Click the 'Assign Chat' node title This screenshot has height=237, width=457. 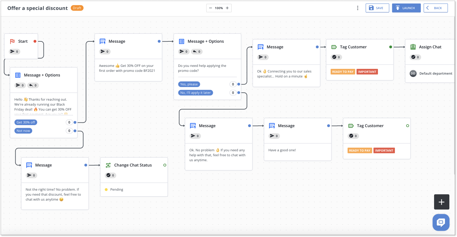tap(430, 47)
